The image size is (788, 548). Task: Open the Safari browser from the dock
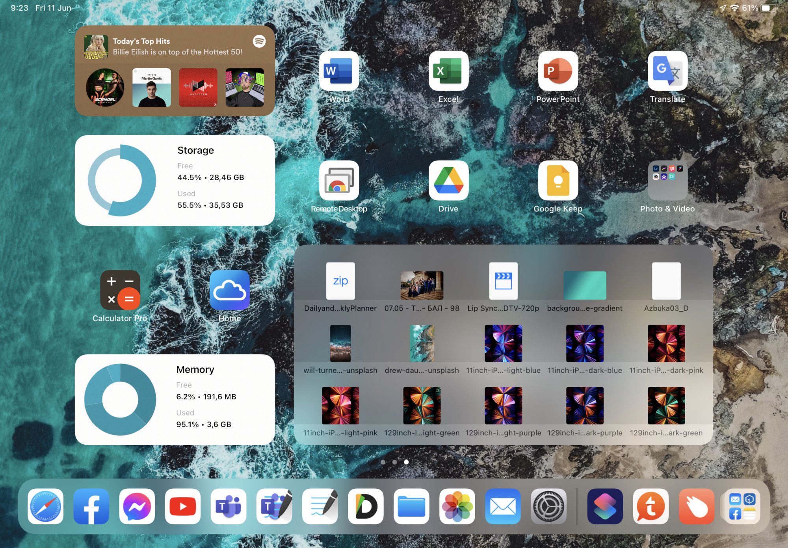tap(46, 506)
